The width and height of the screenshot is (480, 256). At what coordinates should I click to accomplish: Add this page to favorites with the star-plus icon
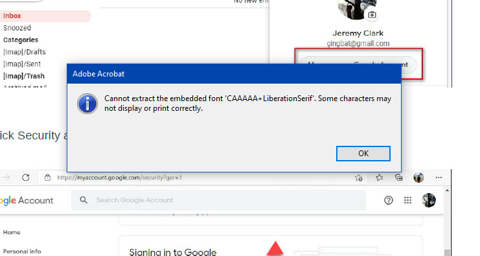tap(358, 178)
